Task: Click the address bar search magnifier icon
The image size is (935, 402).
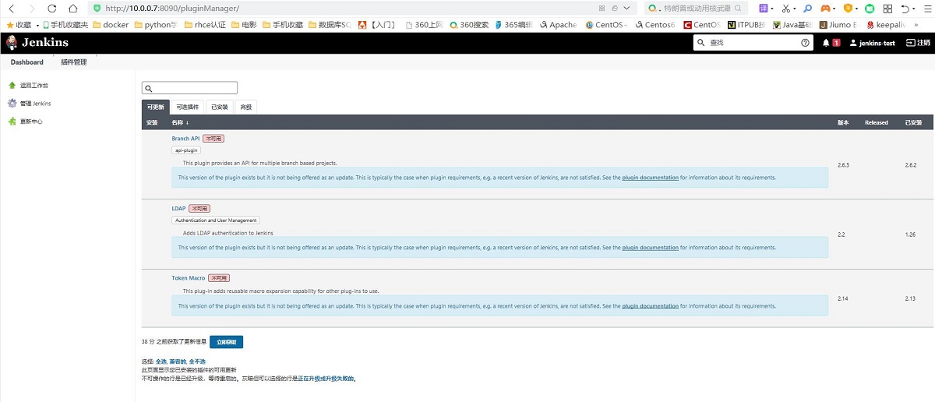Action: [x=737, y=8]
